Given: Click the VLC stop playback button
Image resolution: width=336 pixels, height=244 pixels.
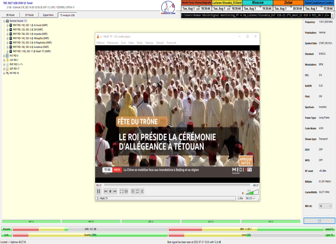Looking at the screenshot, I should 110,191.
